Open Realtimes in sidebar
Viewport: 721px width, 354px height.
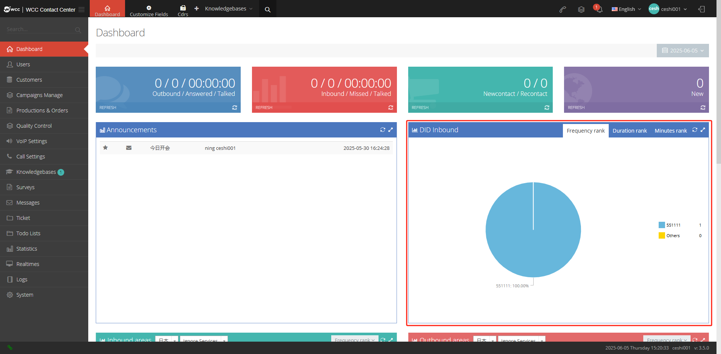44,264
